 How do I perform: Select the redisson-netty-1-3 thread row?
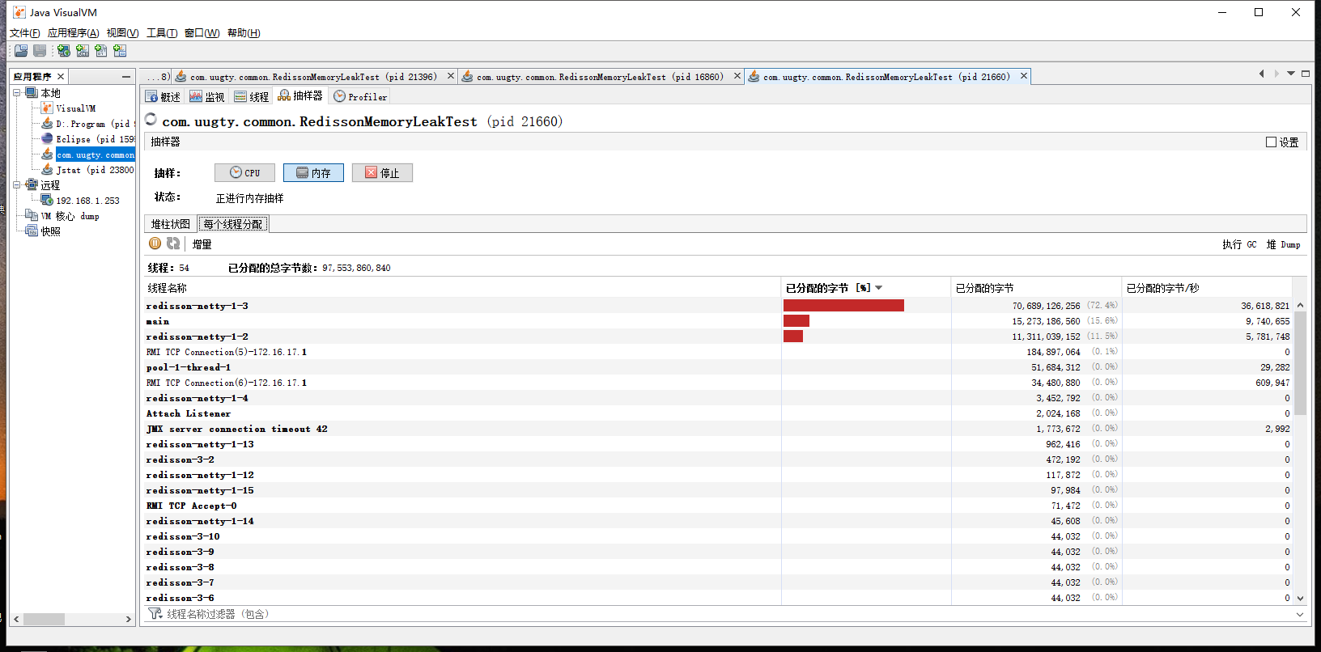click(x=719, y=306)
